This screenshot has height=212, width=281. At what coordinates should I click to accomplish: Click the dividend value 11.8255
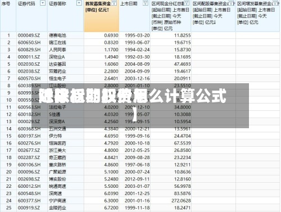(183, 35)
